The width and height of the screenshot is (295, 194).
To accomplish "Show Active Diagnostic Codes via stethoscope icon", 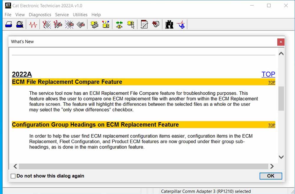I will tap(47, 25).
